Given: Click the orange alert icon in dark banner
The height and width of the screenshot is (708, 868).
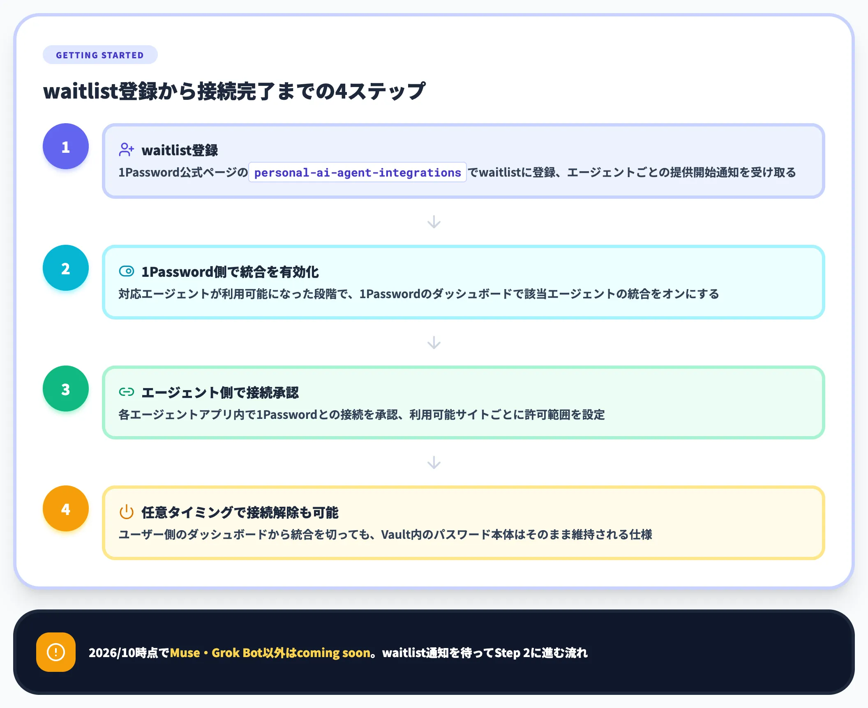Looking at the screenshot, I should pyautogui.click(x=56, y=652).
